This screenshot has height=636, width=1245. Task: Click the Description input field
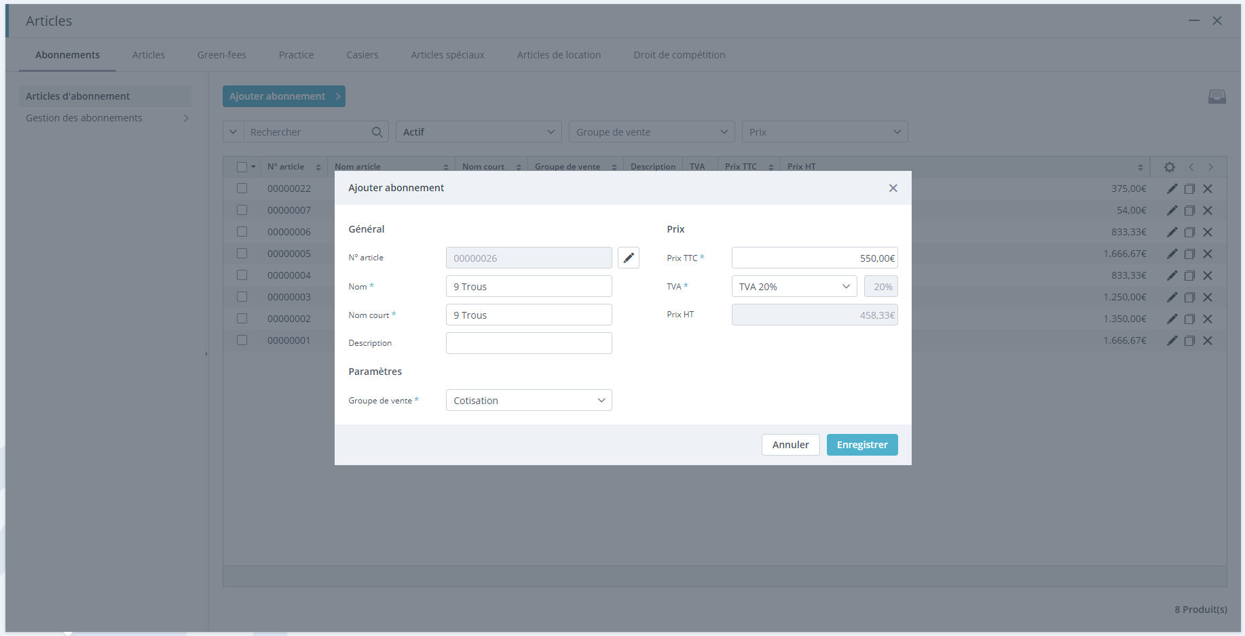[x=529, y=343]
